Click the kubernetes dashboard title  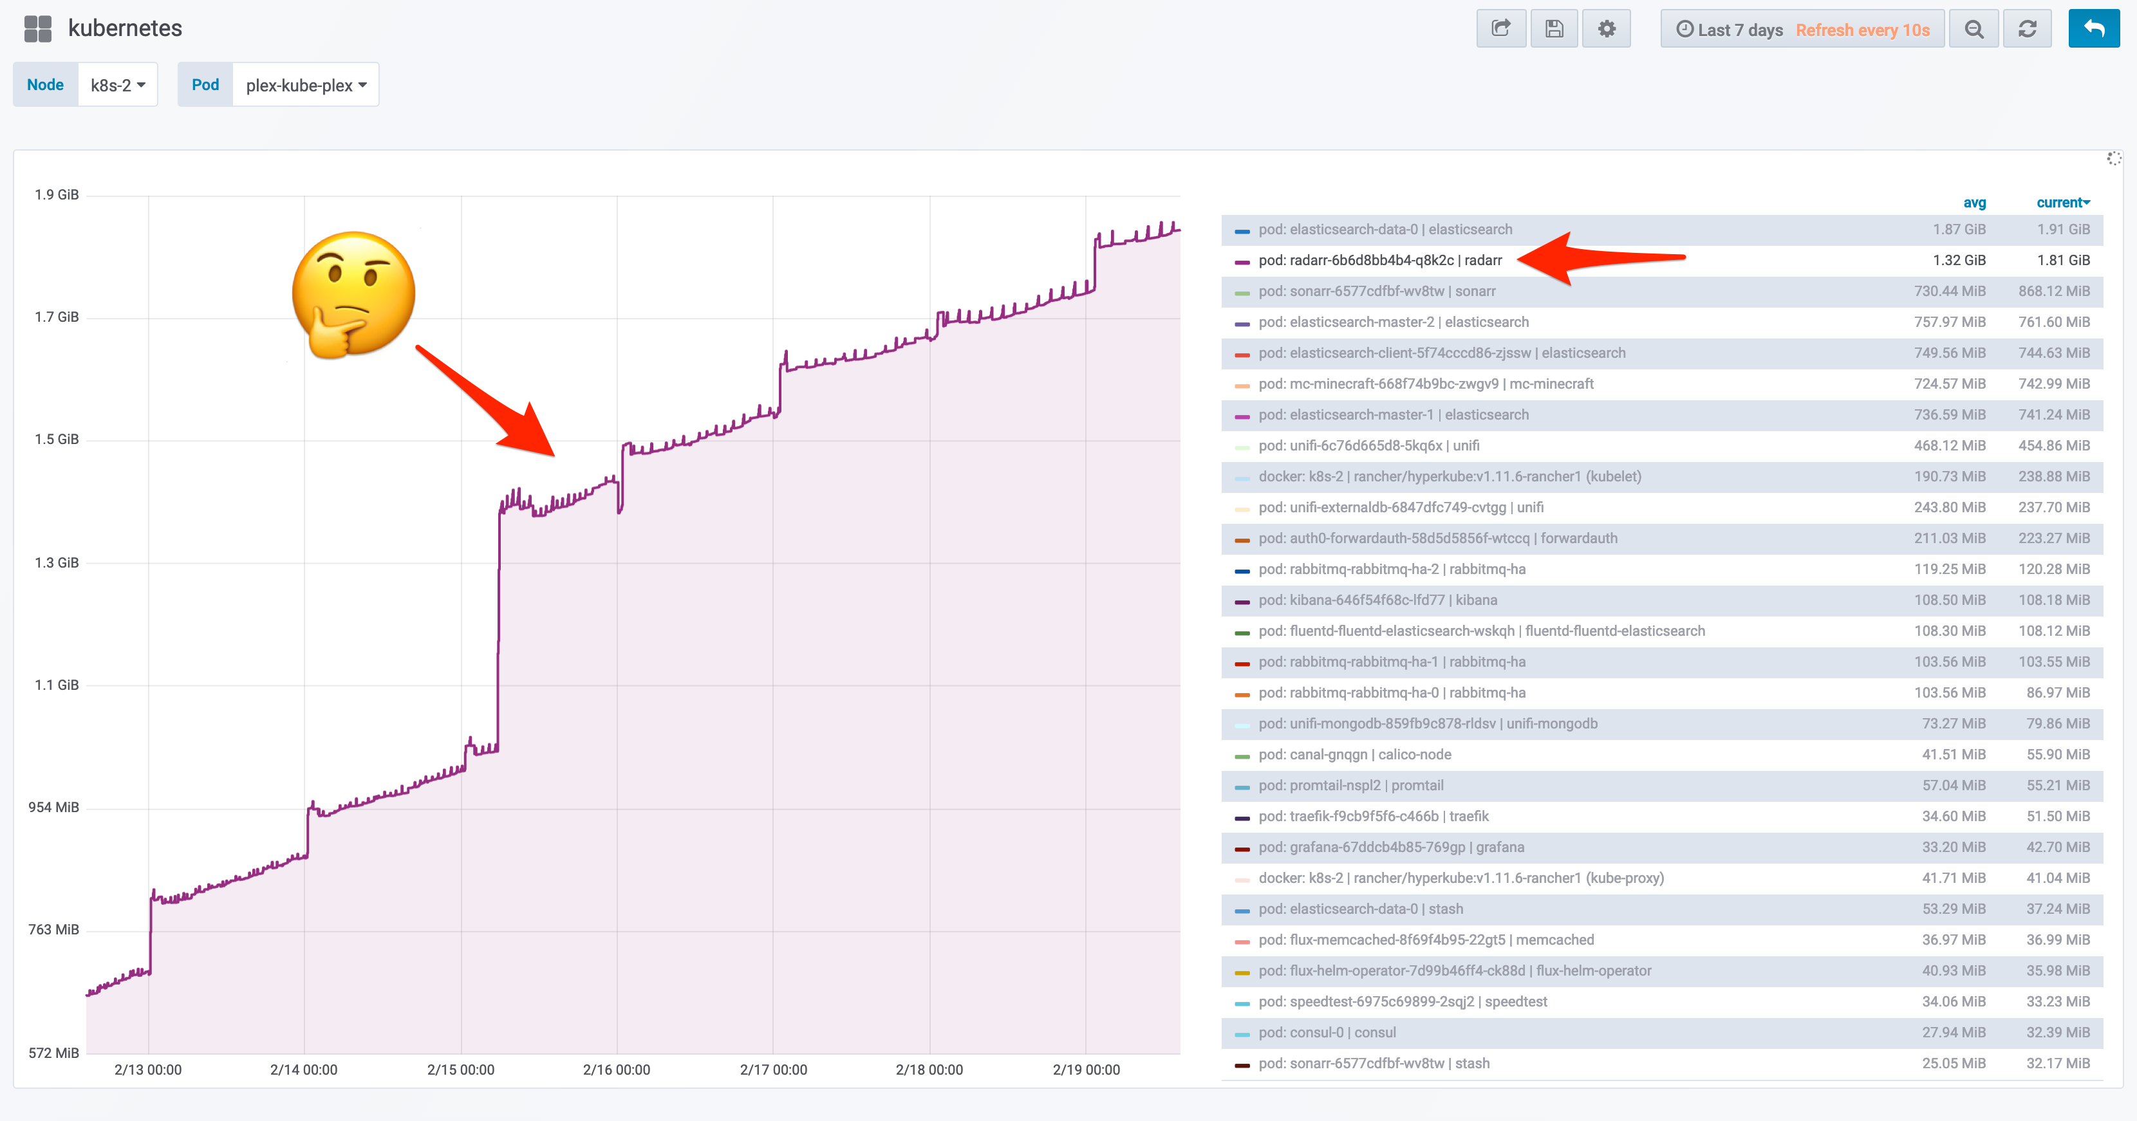126,28
